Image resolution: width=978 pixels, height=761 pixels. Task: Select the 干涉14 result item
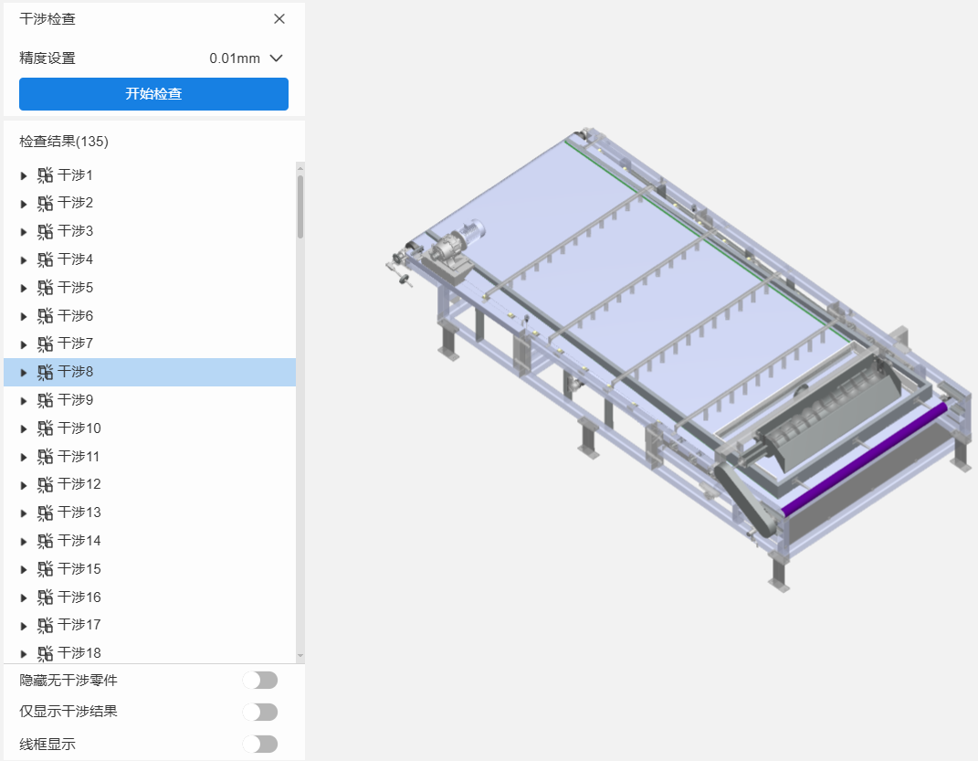[79, 541]
